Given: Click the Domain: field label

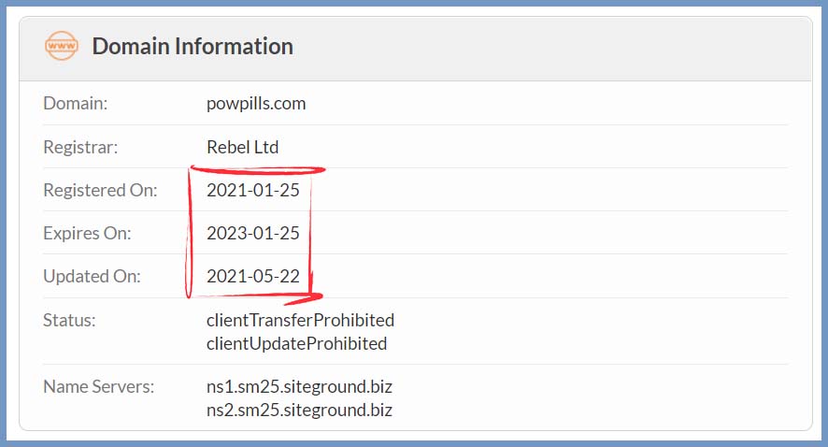Looking at the screenshot, I should 76,103.
